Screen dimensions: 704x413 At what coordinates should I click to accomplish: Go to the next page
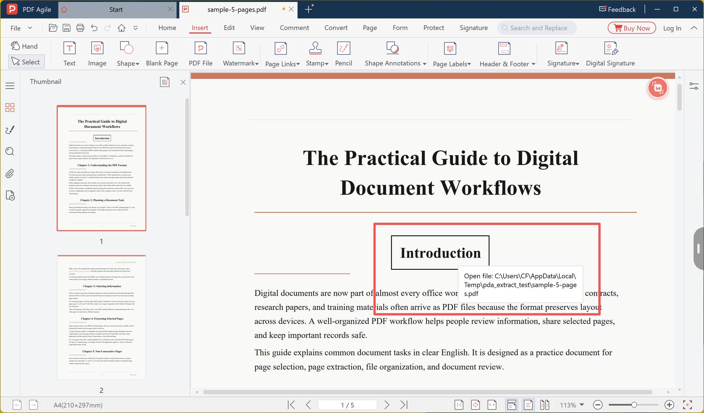pos(387,405)
